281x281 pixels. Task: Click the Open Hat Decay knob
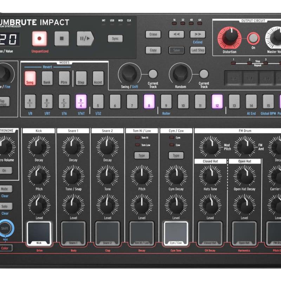click(x=244, y=176)
